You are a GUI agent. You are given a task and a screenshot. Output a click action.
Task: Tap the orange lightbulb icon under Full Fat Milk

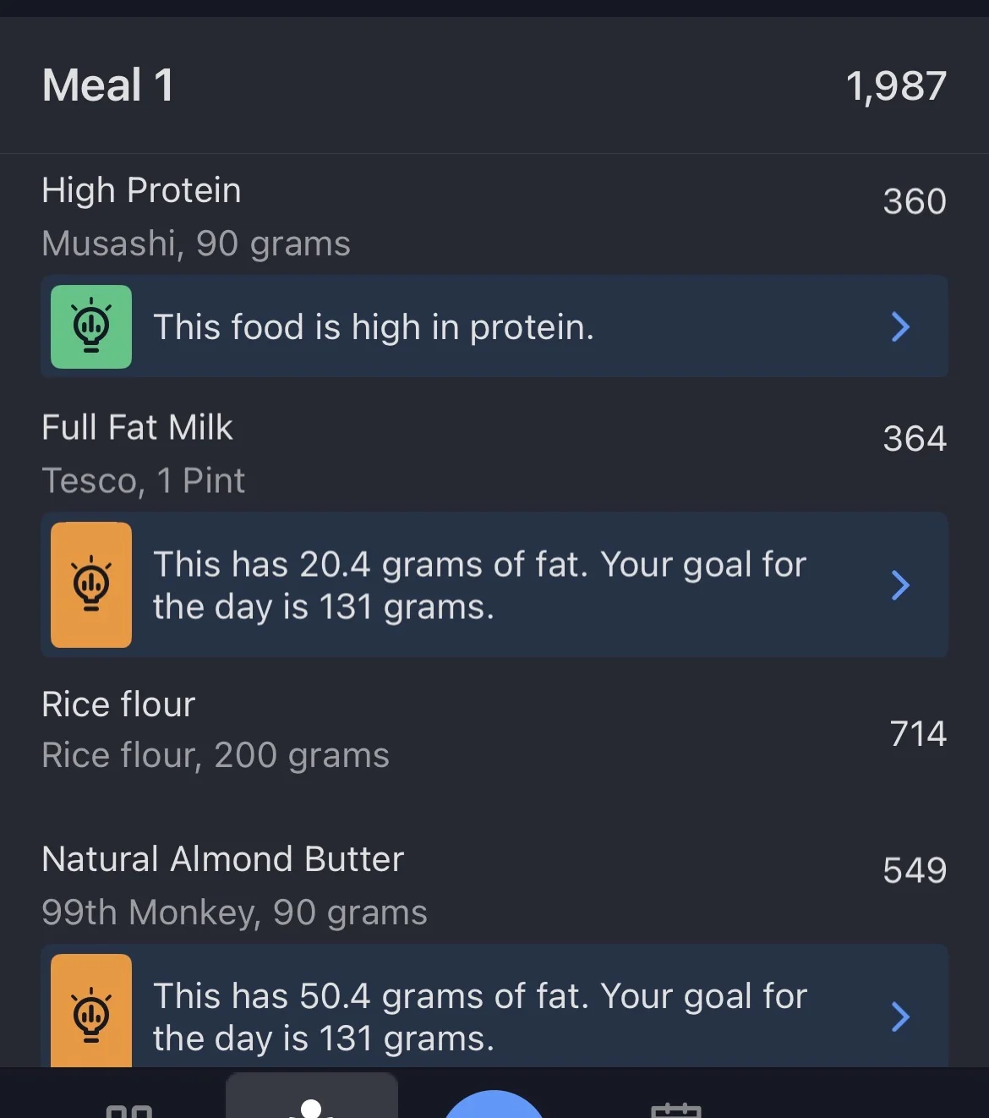tap(91, 584)
